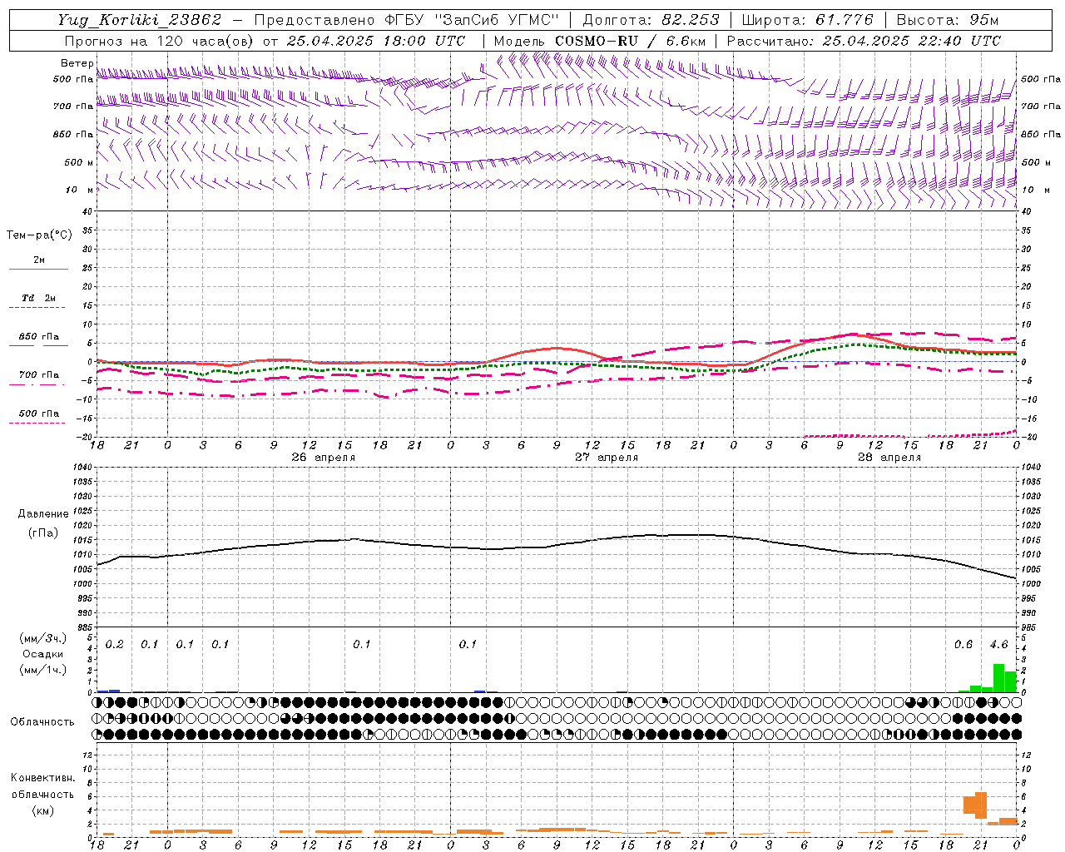Click the station title Yug_Korliki_23862
The width and height of the screenshot is (1065, 852).
140,20
